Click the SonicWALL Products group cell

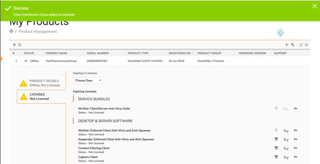pyautogui.click(x=211, y=61)
